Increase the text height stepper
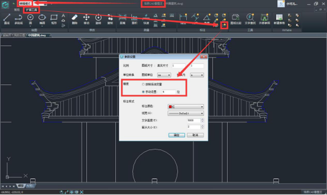The image size is (327, 195). [x=202, y=119]
